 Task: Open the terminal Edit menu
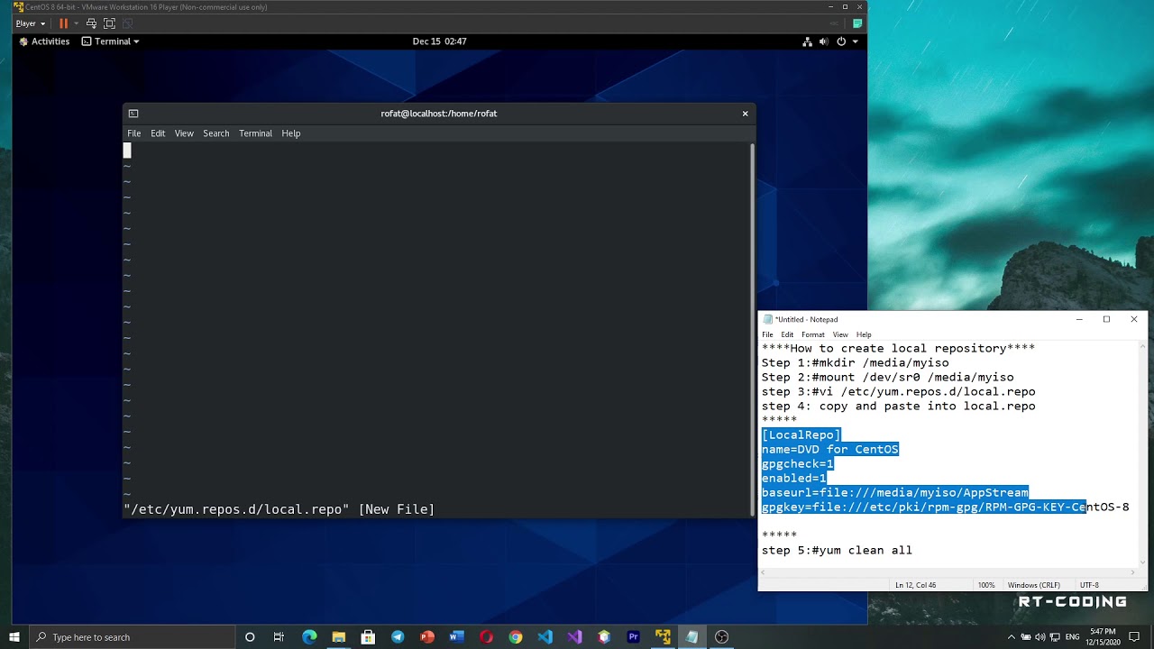click(158, 133)
